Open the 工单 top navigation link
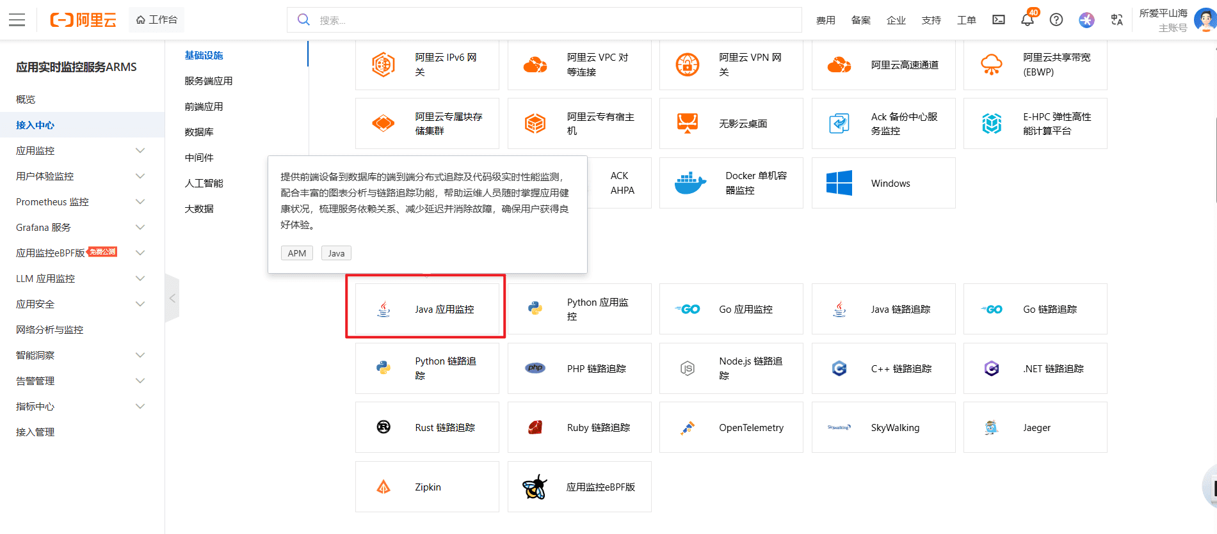This screenshot has height=534, width=1217. pyautogui.click(x=967, y=20)
